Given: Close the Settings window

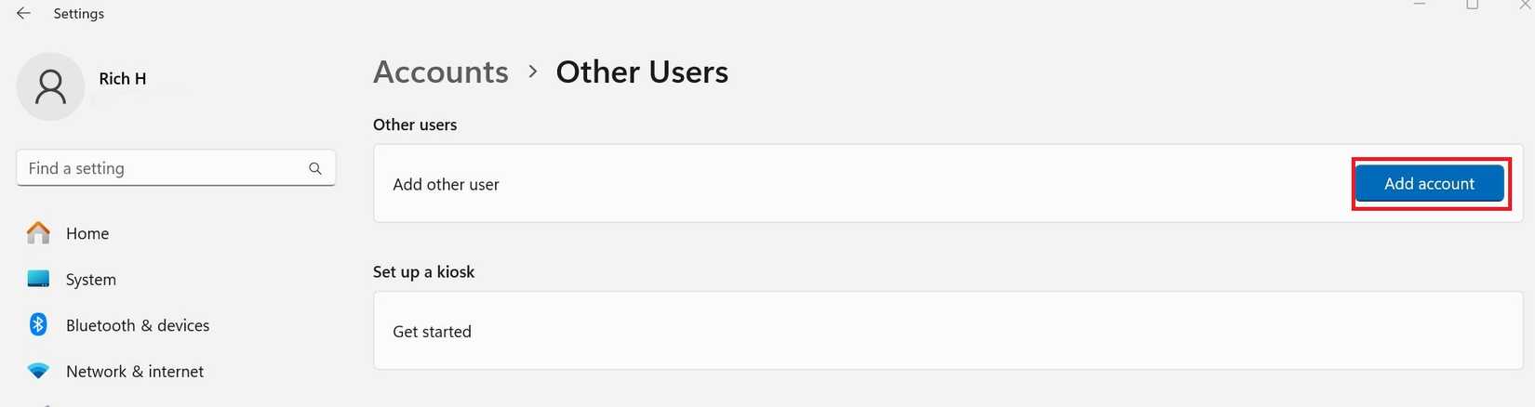Looking at the screenshot, I should [1524, 5].
